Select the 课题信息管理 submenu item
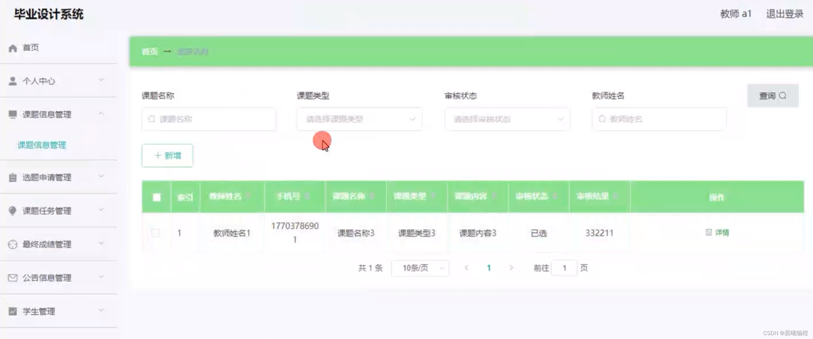The height and width of the screenshot is (339, 813). [42, 145]
